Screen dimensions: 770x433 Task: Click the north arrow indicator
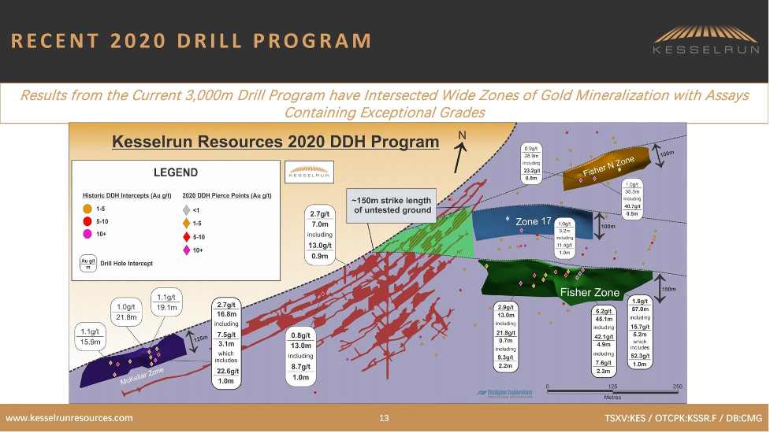[460, 152]
